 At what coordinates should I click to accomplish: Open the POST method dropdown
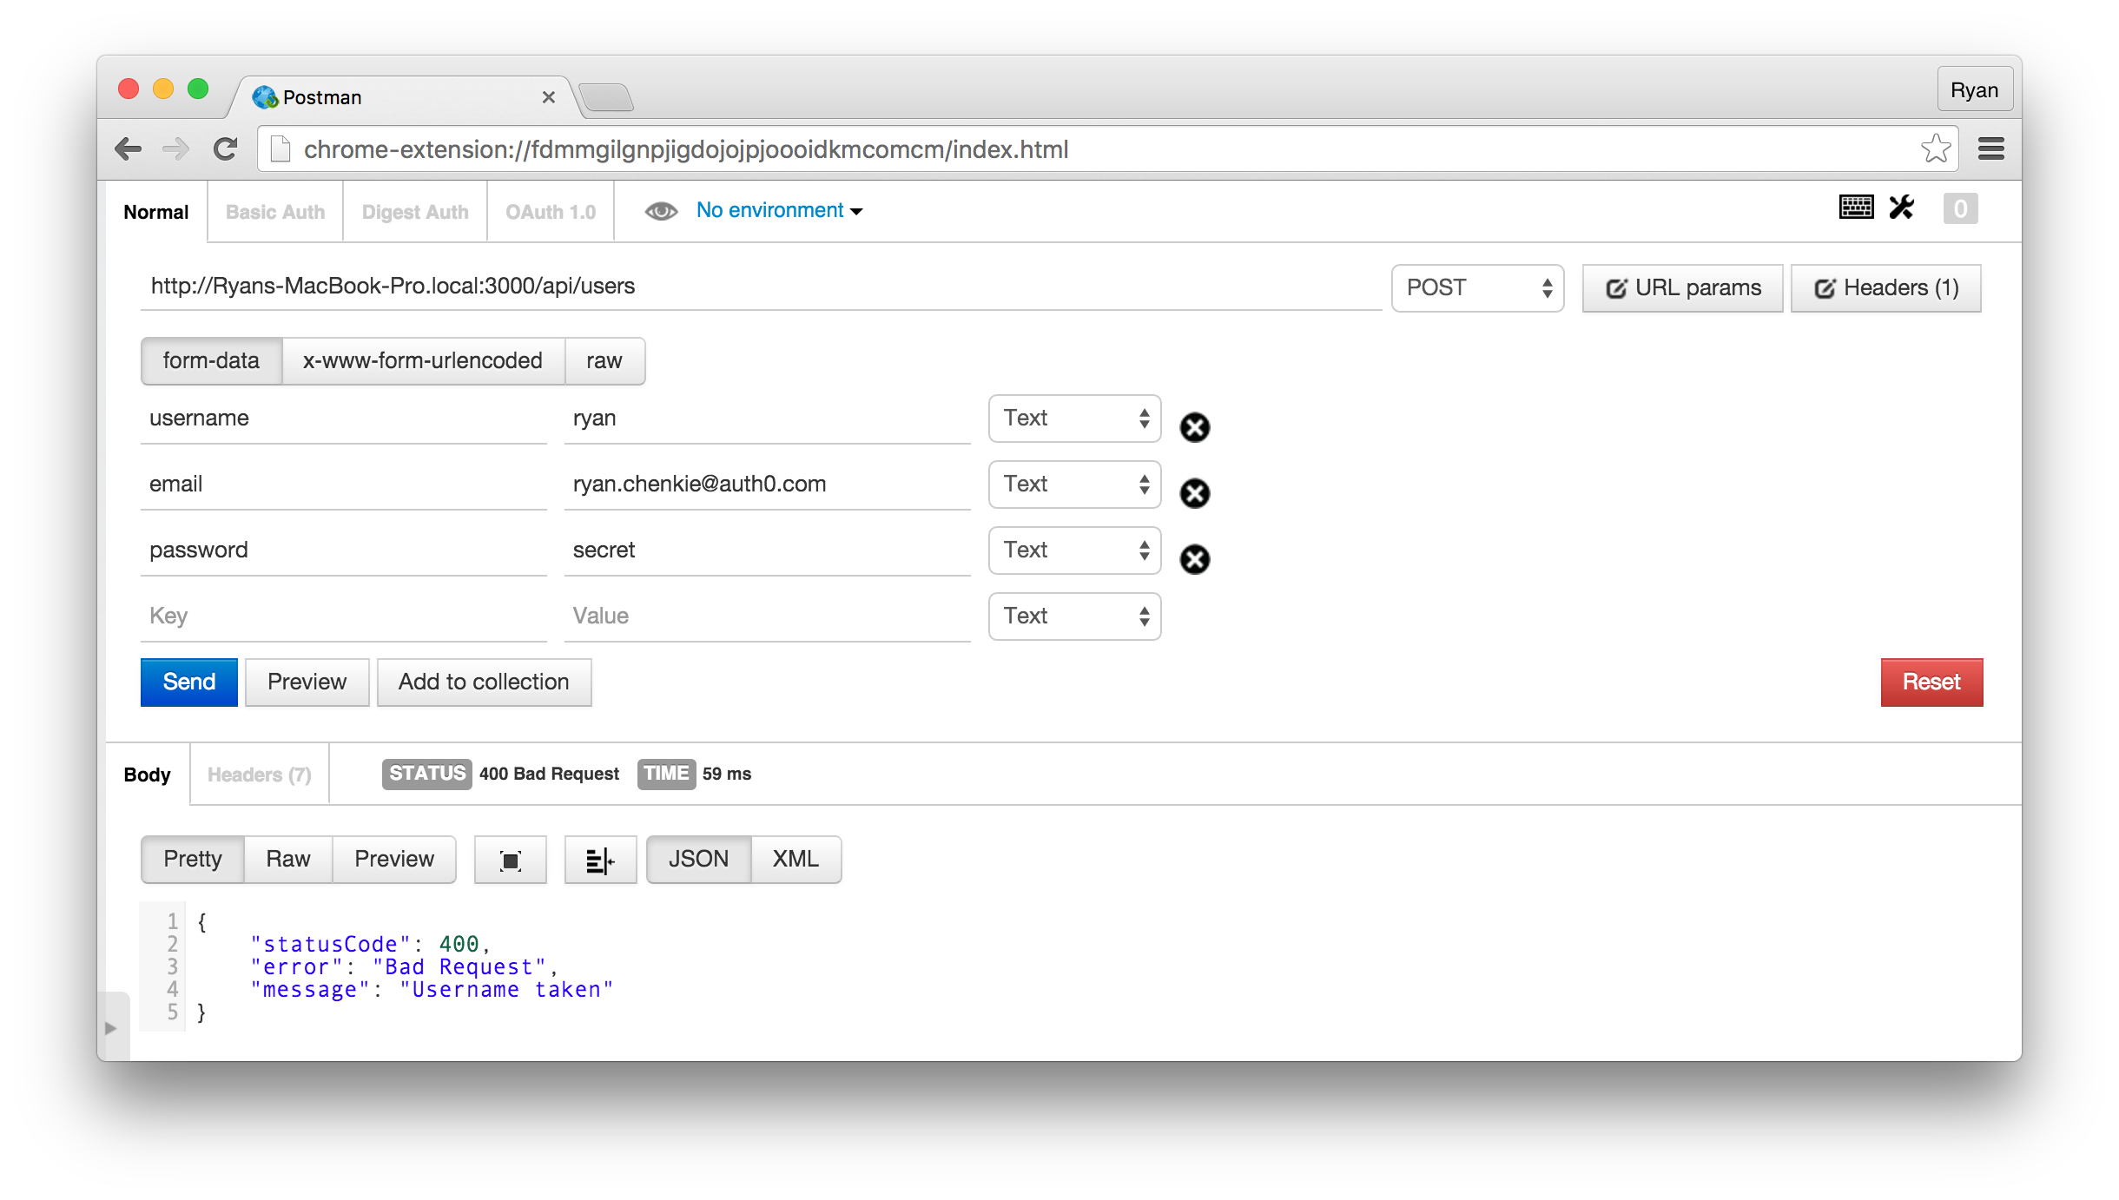[x=1477, y=288]
